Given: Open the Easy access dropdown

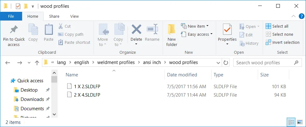Looking at the screenshot, I should click(211, 34).
